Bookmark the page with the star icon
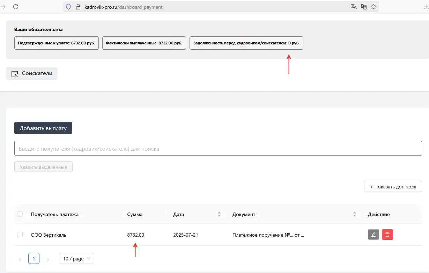 (373, 7)
